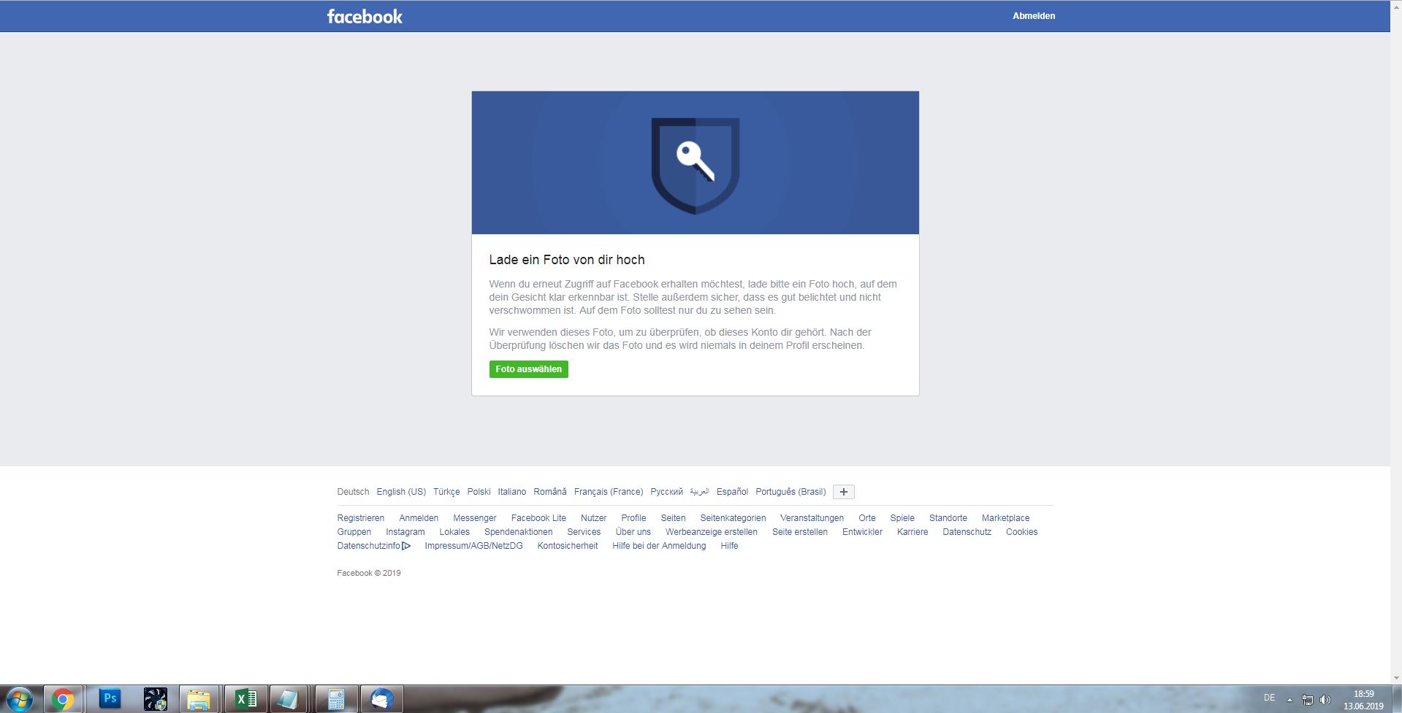Click the scrollbar down arrow
This screenshot has height=713, width=1402.
point(1395,679)
